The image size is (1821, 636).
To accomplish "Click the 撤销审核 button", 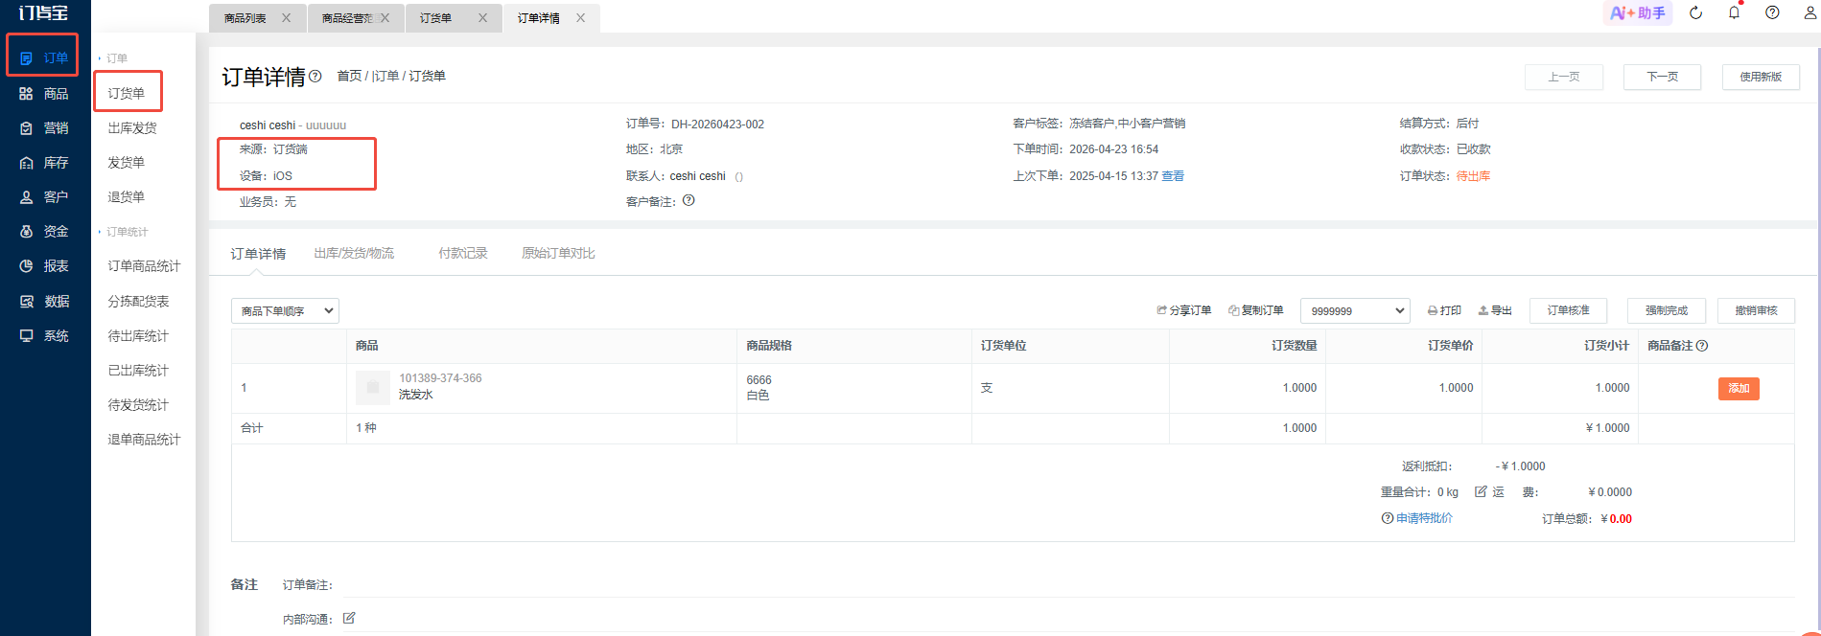I will pos(1756,310).
